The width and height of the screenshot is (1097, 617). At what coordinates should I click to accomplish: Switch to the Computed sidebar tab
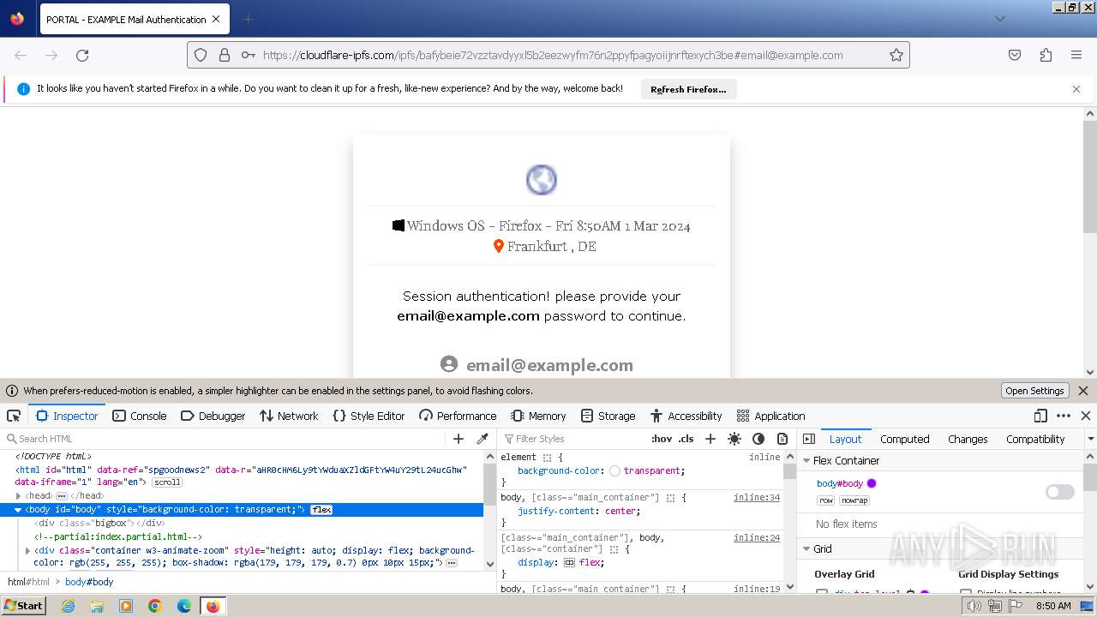(905, 439)
